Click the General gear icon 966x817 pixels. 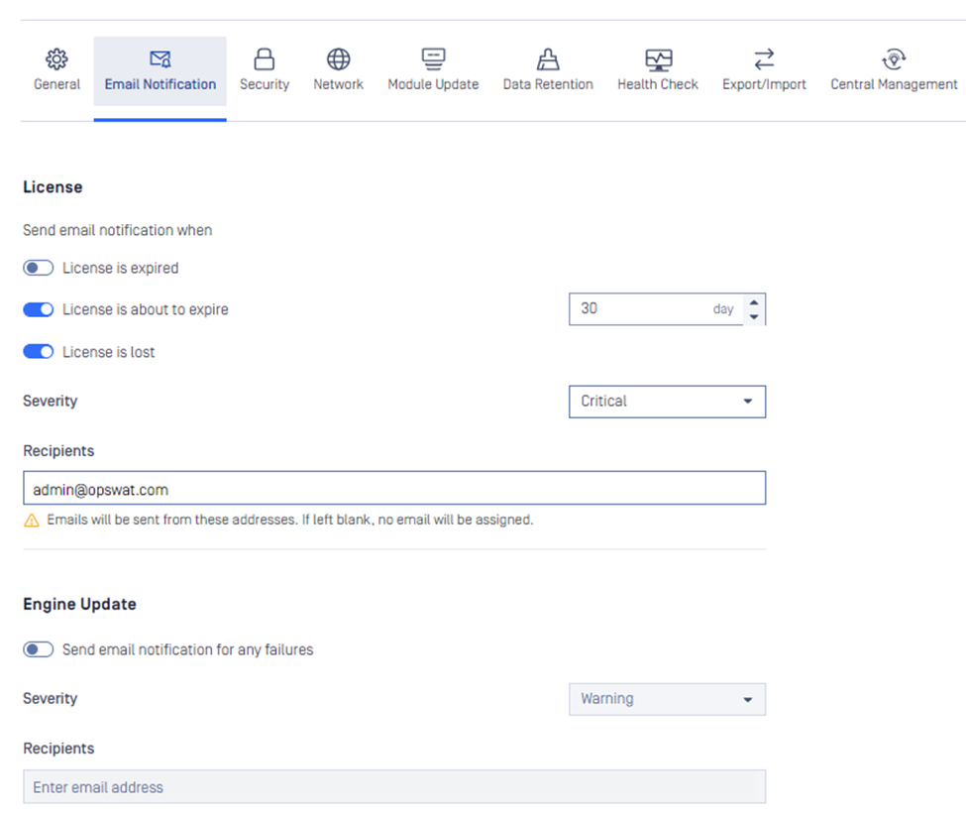click(x=56, y=58)
